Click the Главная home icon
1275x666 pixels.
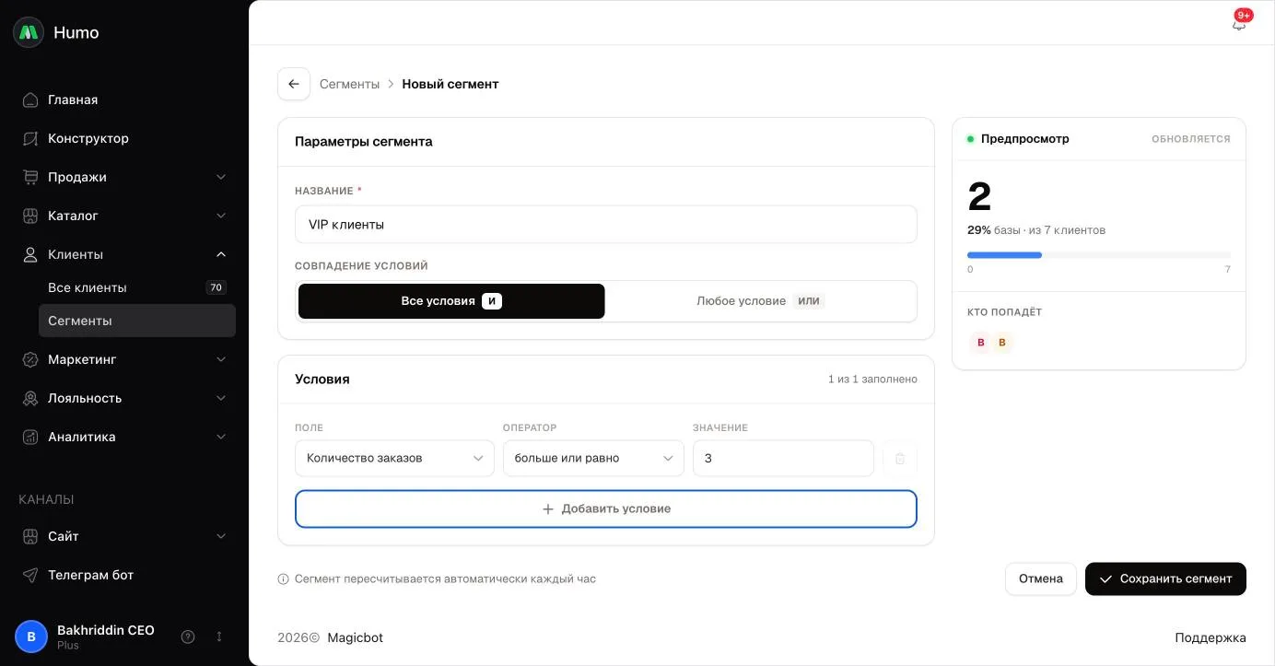(30, 99)
